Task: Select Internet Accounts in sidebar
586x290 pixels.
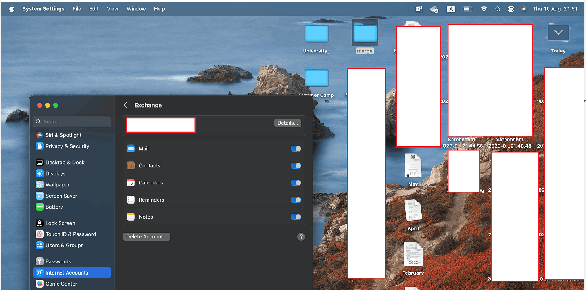Action: coord(72,273)
